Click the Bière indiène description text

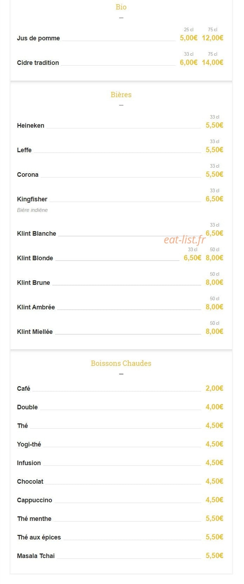pos(32,210)
